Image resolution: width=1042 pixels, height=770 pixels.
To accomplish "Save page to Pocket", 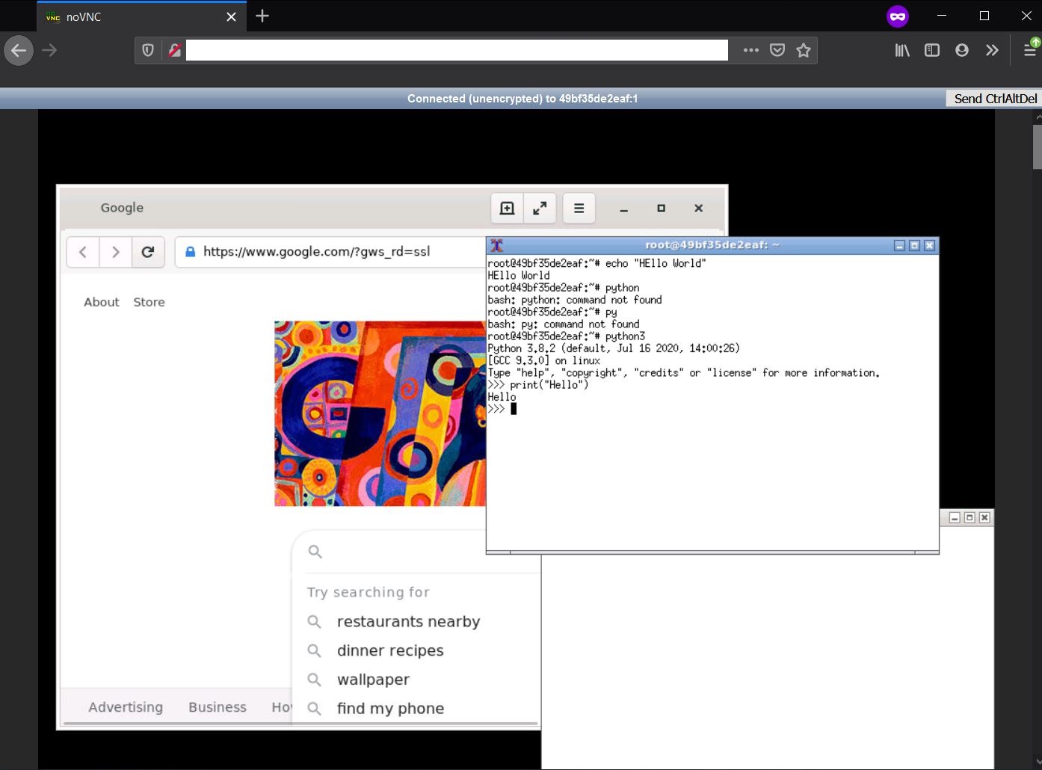I will coord(777,50).
